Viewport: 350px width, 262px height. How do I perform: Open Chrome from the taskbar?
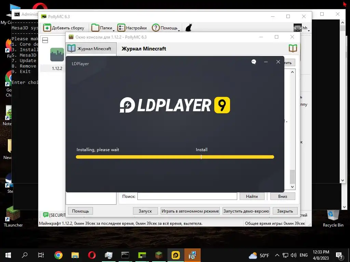[58, 255]
